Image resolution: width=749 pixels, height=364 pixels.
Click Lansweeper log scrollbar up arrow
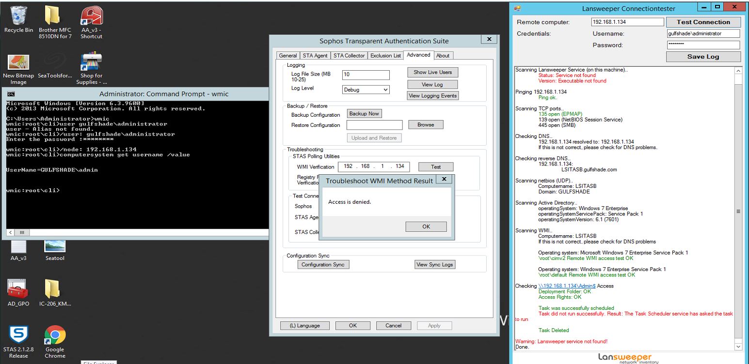point(738,71)
